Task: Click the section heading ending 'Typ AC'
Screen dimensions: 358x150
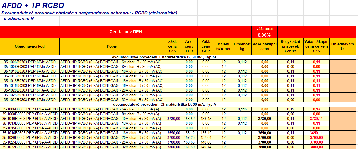Action: (x=165, y=57)
